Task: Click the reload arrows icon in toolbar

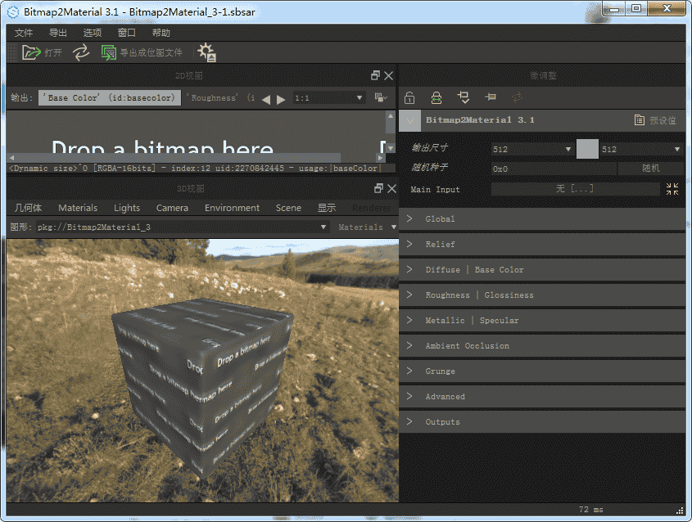Action: point(80,52)
